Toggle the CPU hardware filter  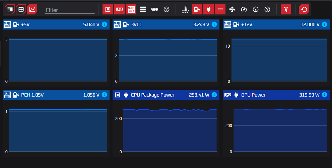pos(108,9)
